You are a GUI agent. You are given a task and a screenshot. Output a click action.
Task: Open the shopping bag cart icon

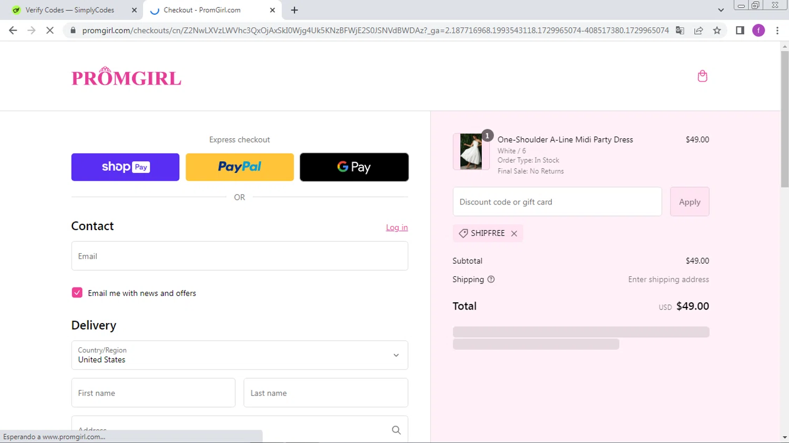point(702,76)
